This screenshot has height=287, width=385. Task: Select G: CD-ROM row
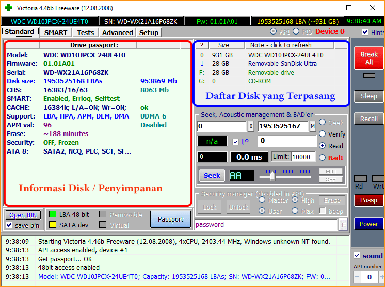point(271,81)
